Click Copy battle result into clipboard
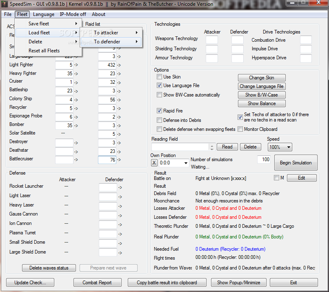Image resolution: width=329 pixels, height=292 pixels. [x=167, y=283]
